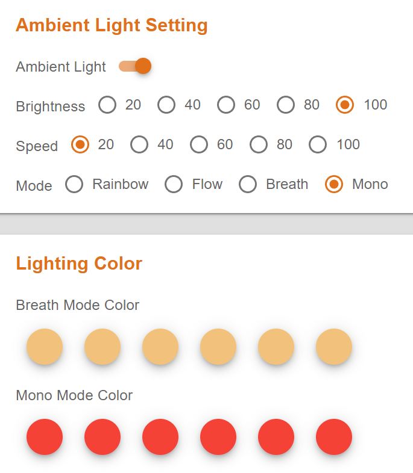Change Speed to 80

(259, 145)
